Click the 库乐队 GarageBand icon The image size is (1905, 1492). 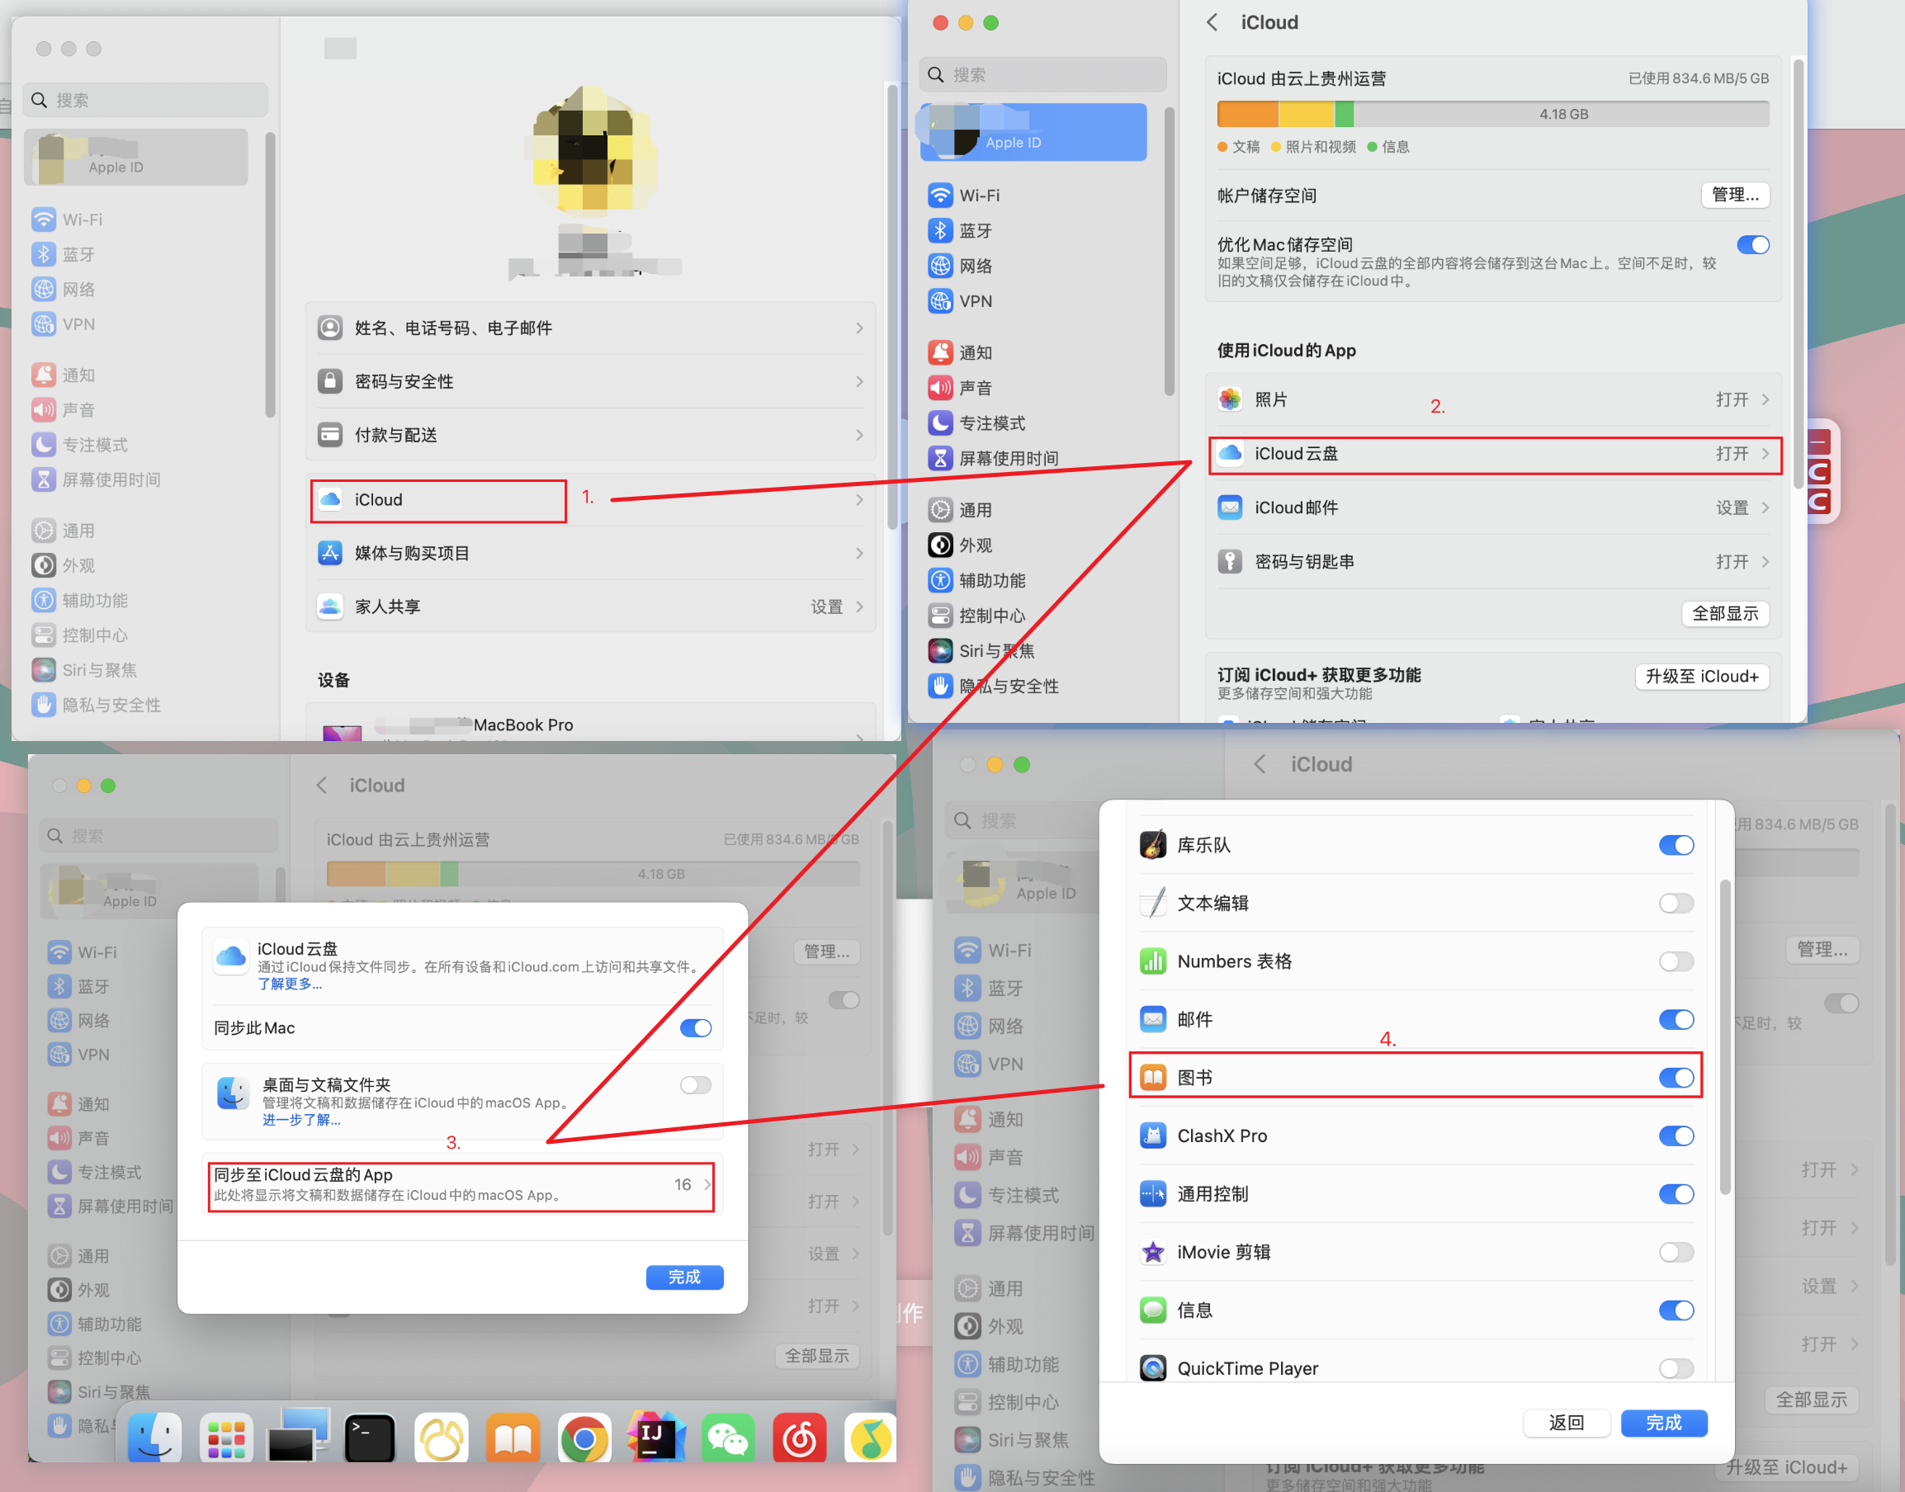(1152, 845)
